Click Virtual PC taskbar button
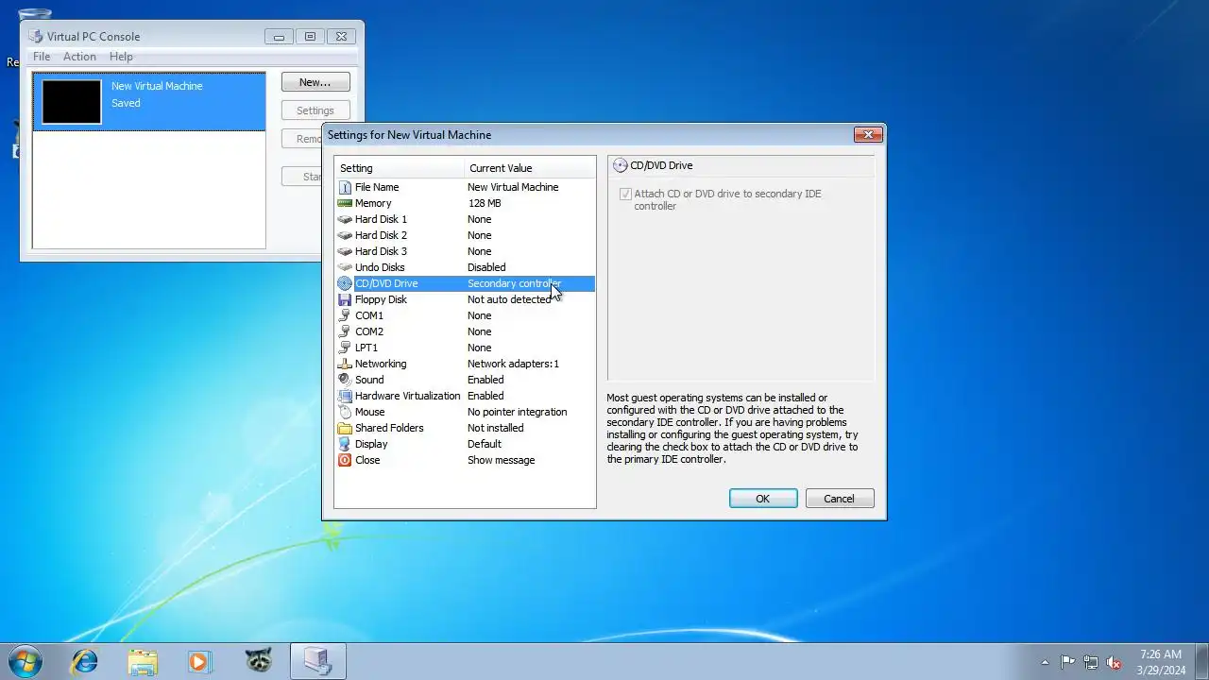1209x680 pixels. click(317, 661)
